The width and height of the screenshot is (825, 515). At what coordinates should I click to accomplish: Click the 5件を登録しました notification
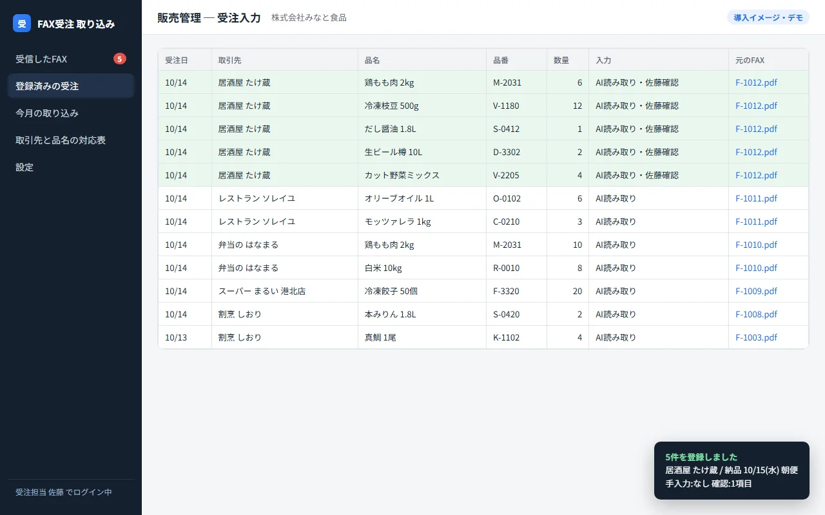(x=732, y=471)
